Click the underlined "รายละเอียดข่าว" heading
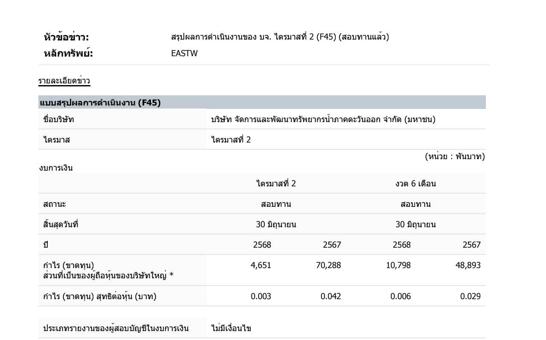The width and height of the screenshot is (546, 340). click(64, 81)
